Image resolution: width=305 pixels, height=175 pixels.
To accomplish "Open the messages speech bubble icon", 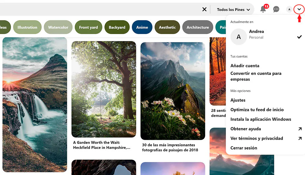I will pyautogui.click(x=276, y=9).
